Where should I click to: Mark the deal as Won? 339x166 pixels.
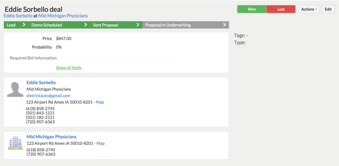coord(252,9)
